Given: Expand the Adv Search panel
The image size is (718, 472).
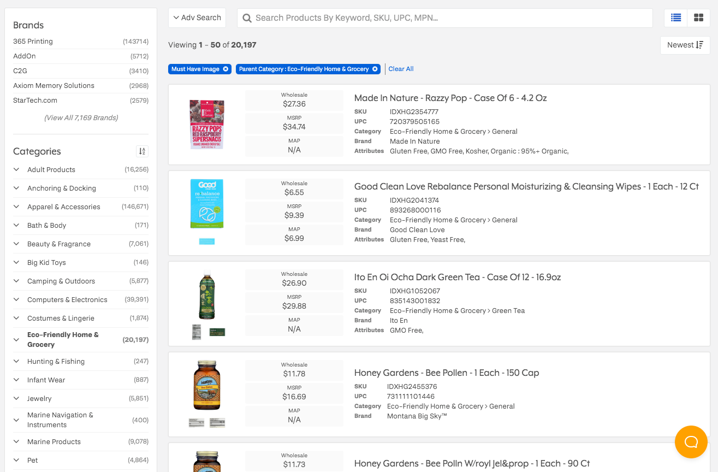Looking at the screenshot, I should (197, 17).
